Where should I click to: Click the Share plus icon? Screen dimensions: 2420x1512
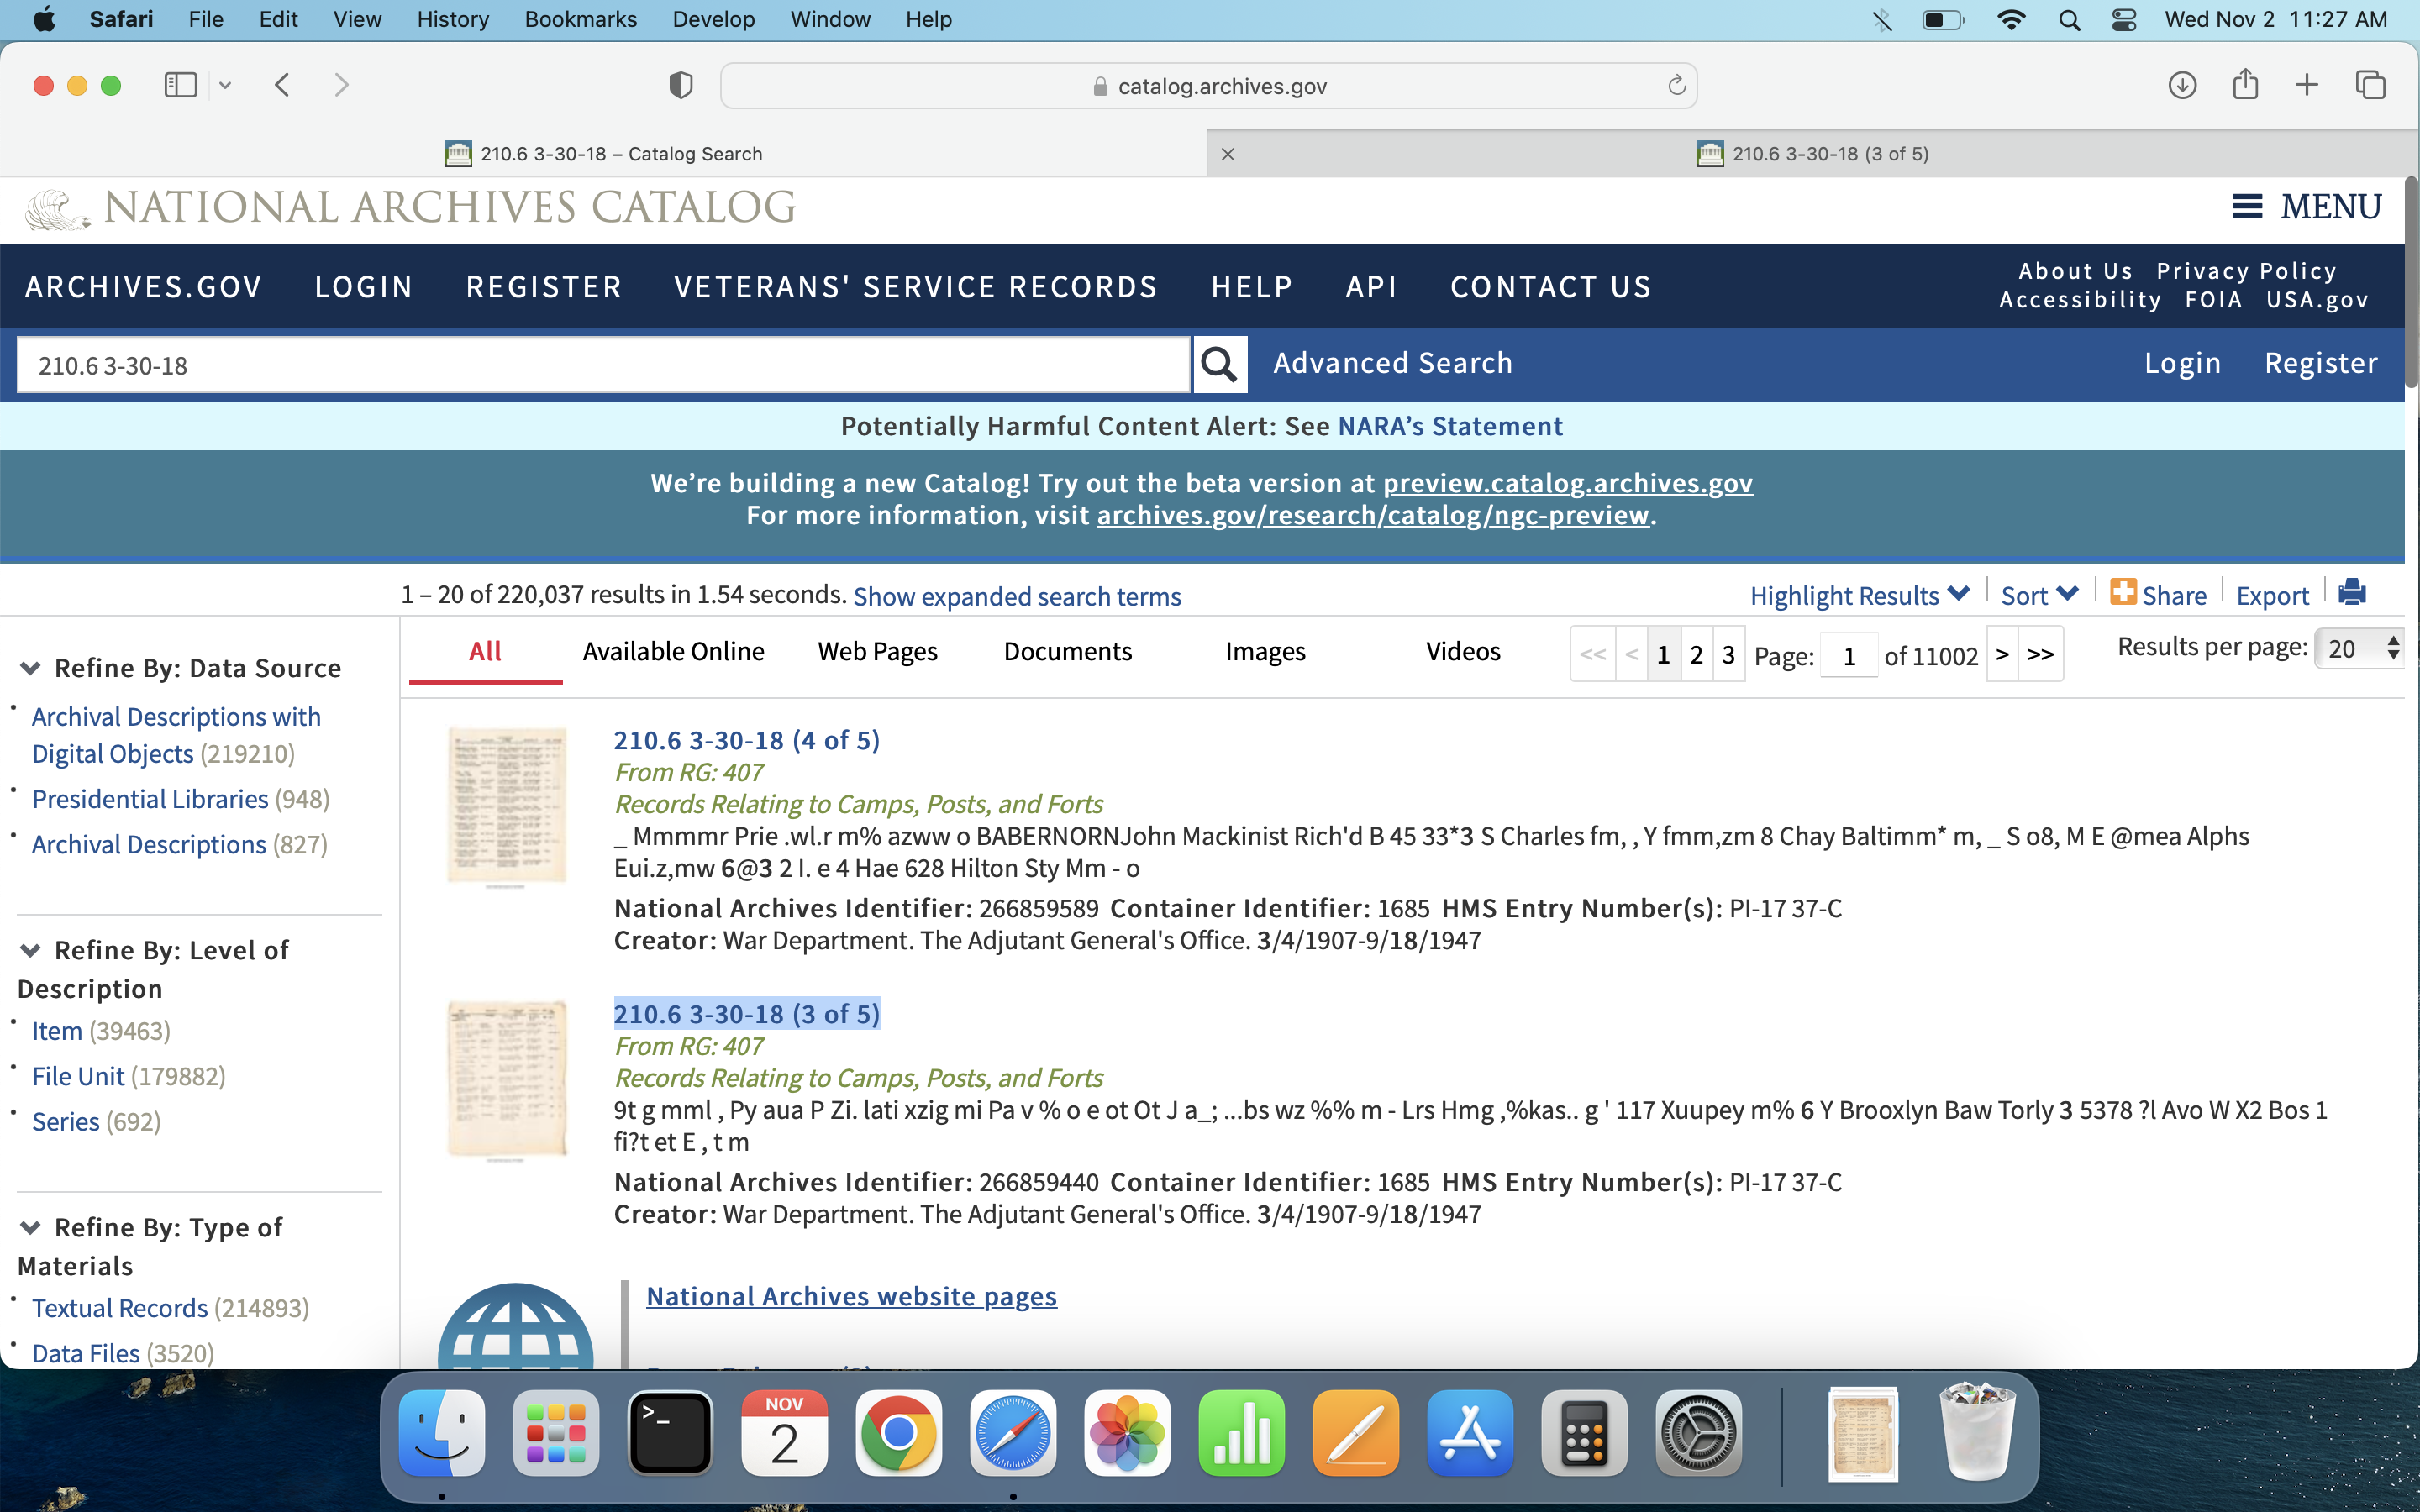(x=2122, y=593)
